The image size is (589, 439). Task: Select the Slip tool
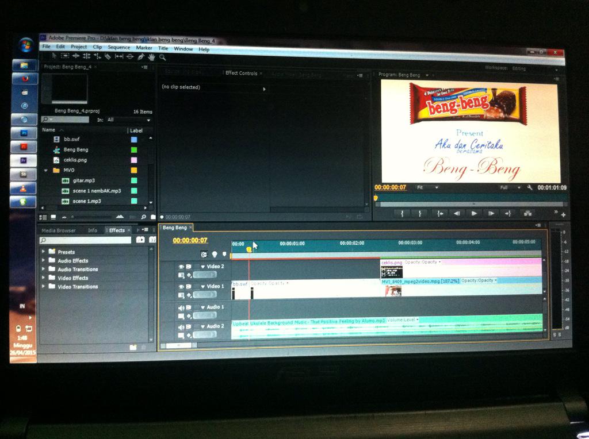tap(119, 56)
